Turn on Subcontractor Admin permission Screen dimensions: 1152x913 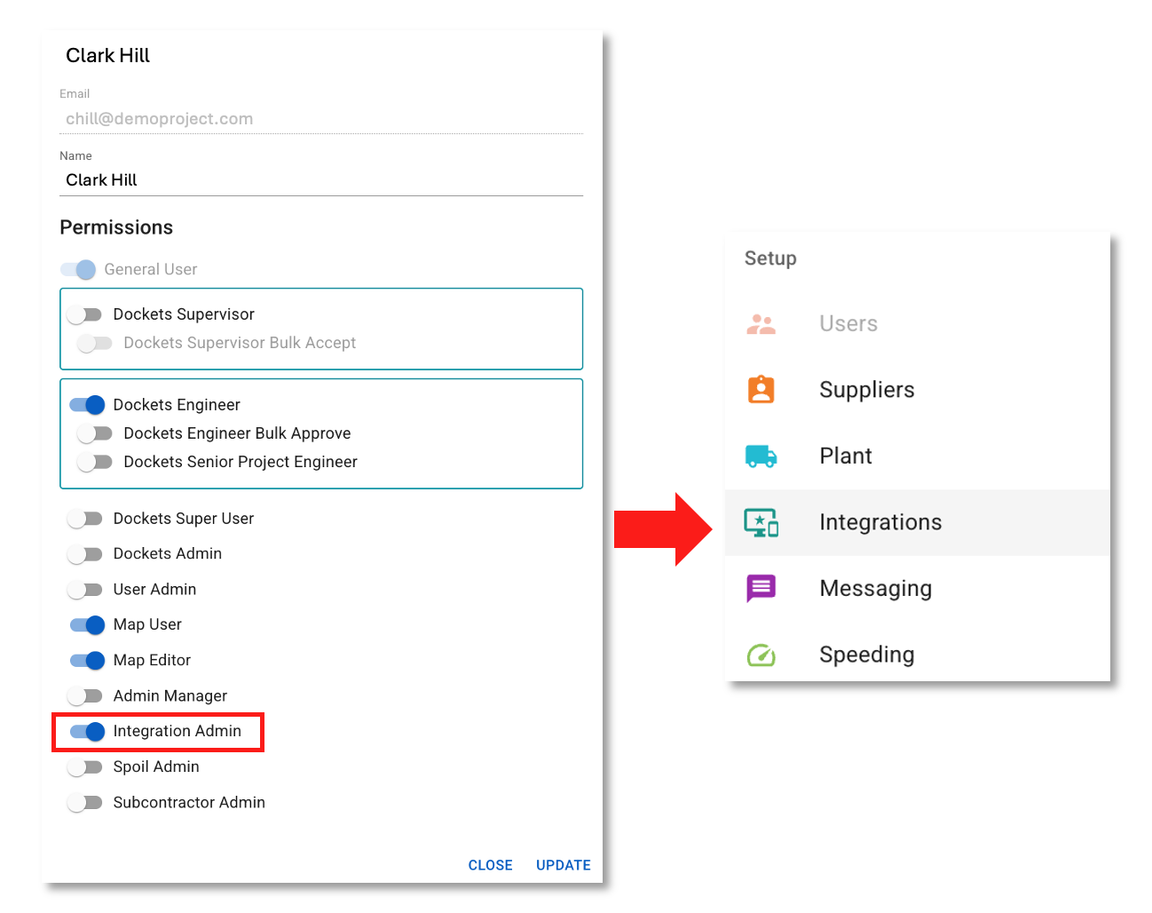pyautogui.click(x=85, y=803)
